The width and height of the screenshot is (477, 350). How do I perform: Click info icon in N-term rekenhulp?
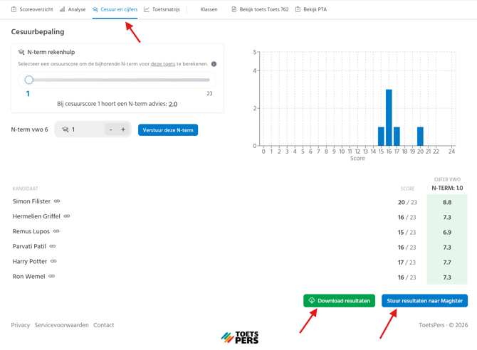coord(214,64)
